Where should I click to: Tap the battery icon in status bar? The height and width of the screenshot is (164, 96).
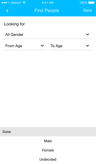91,3
